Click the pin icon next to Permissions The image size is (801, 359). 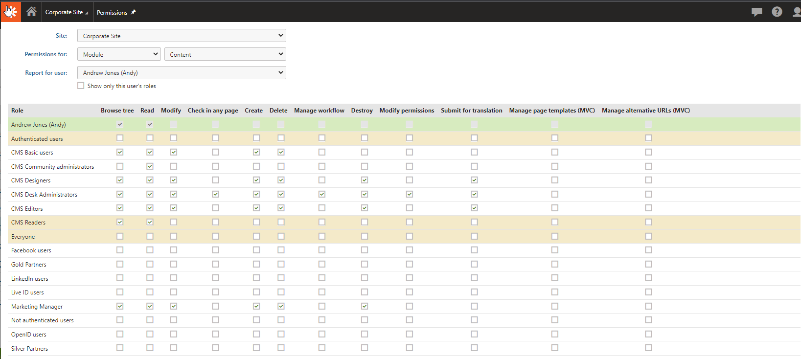pyautogui.click(x=133, y=12)
